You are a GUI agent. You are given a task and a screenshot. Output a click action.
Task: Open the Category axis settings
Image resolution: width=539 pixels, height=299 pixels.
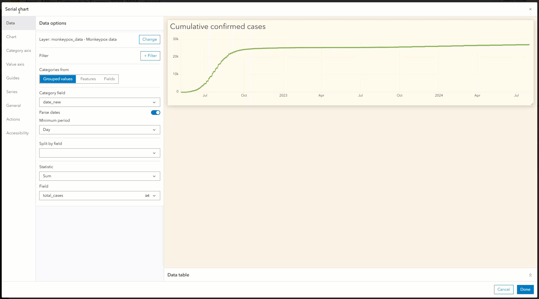[x=19, y=50]
